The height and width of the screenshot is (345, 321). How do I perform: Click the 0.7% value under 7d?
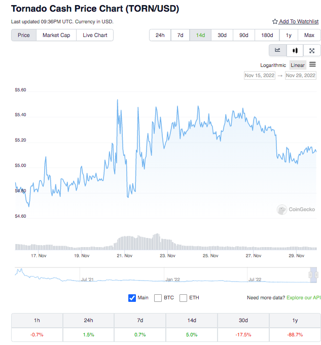140,335
